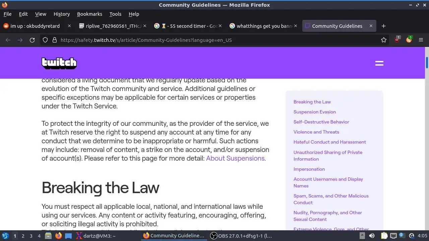Image resolution: width=429 pixels, height=241 pixels.
Task: Open the History menu
Action: (62, 14)
